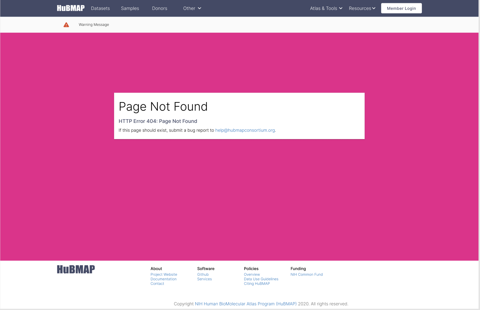Click the HuBMAP logo in the footer
480x310 pixels.
76,269
